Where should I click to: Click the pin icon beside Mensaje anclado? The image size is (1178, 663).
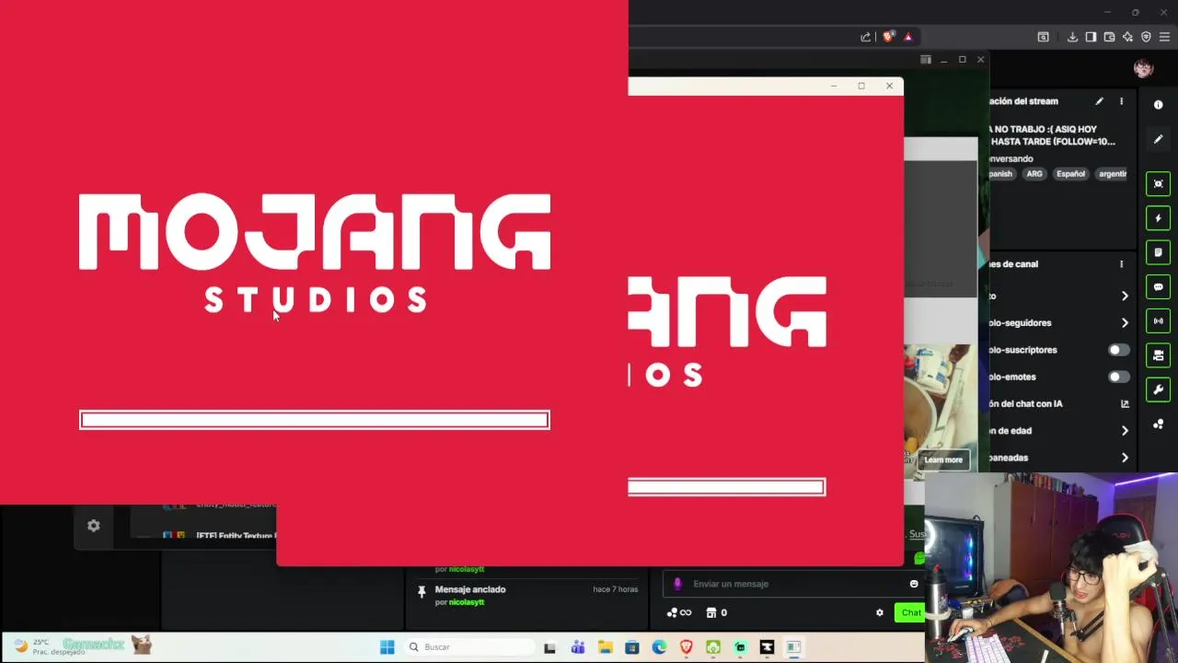click(x=422, y=592)
